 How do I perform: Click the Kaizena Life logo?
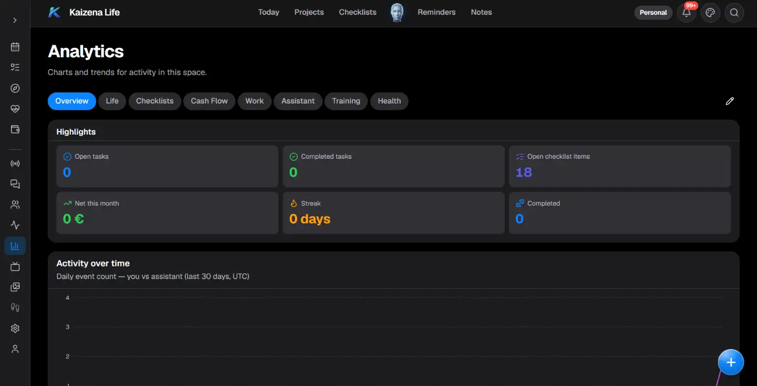(x=84, y=12)
